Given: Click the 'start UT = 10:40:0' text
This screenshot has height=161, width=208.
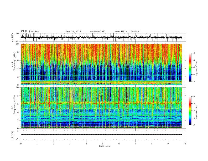Looking at the screenshot, I should pos(127,32).
